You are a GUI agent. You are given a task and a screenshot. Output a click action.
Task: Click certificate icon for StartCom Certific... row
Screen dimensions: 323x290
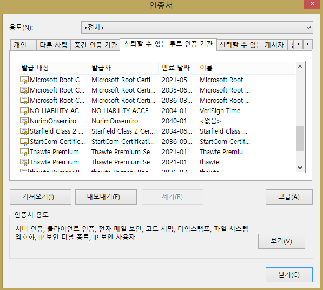pyautogui.click(x=24, y=142)
